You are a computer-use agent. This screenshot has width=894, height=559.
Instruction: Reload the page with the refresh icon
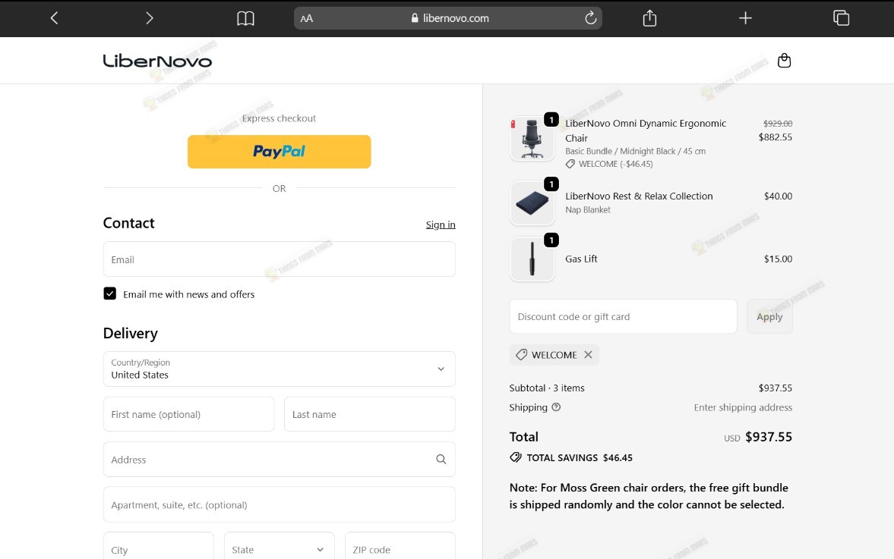pos(591,18)
